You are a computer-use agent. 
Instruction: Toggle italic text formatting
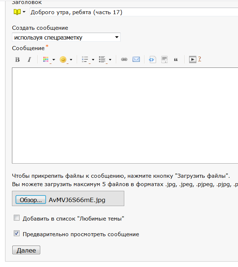29,59
